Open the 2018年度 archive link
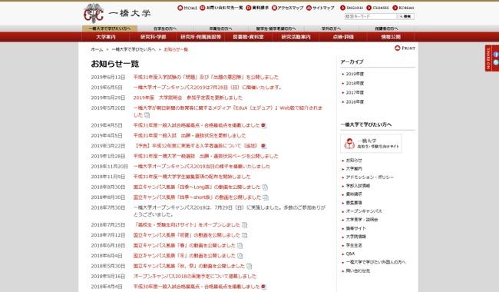 click(355, 83)
